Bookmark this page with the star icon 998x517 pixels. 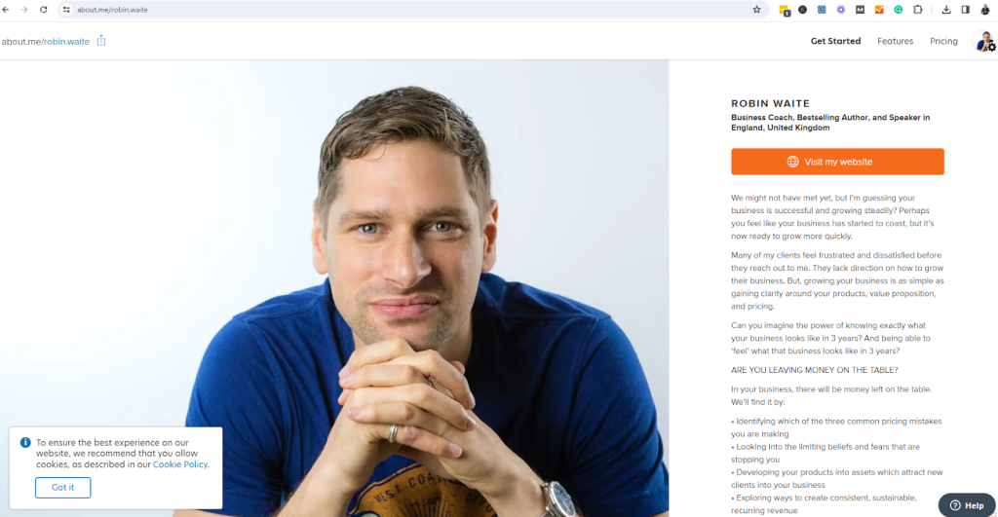tap(756, 10)
